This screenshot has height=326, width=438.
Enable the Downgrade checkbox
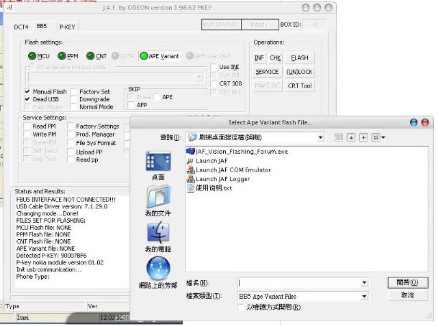74,99
